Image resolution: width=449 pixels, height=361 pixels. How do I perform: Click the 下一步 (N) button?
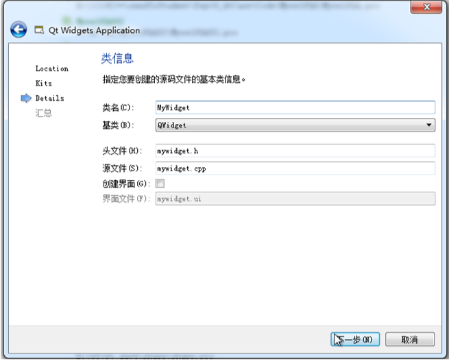(355, 339)
